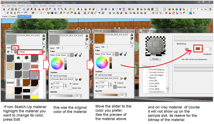Activate the Paint Bucket tool in top toolbar
Image resolution: width=214 pixels, height=124 pixels.
35,9
